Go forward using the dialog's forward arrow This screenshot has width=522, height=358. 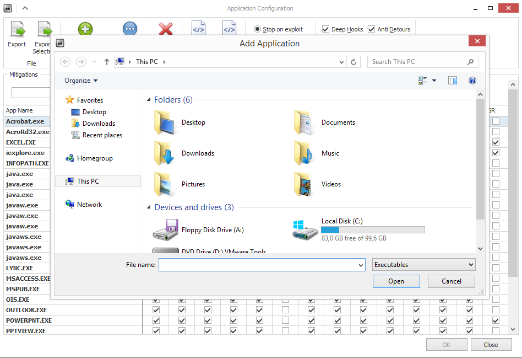click(81, 62)
